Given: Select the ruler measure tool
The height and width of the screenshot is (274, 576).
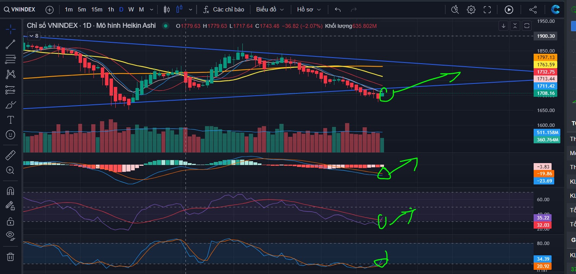Looking at the screenshot, I should coord(11,155).
